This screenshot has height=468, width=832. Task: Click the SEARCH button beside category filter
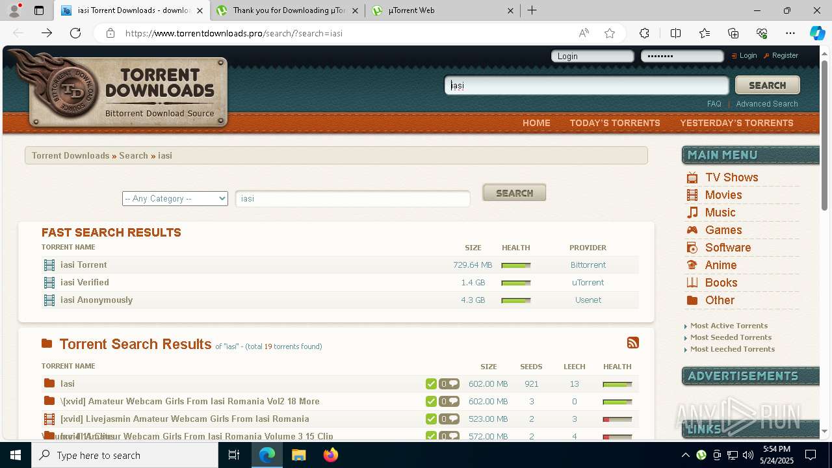[514, 193]
